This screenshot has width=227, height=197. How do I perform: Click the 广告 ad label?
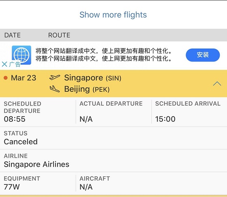click(15, 64)
